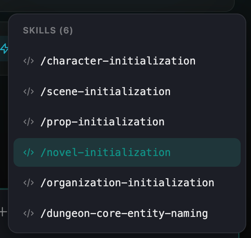The width and height of the screenshot is (251, 238).
Task: Choose the /dungeon-core-entity-naming skill
Action: coord(124,213)
